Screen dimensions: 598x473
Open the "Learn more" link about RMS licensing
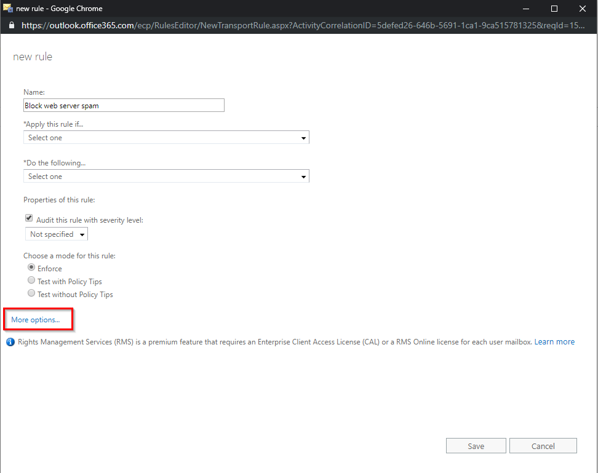pos(554,341)
